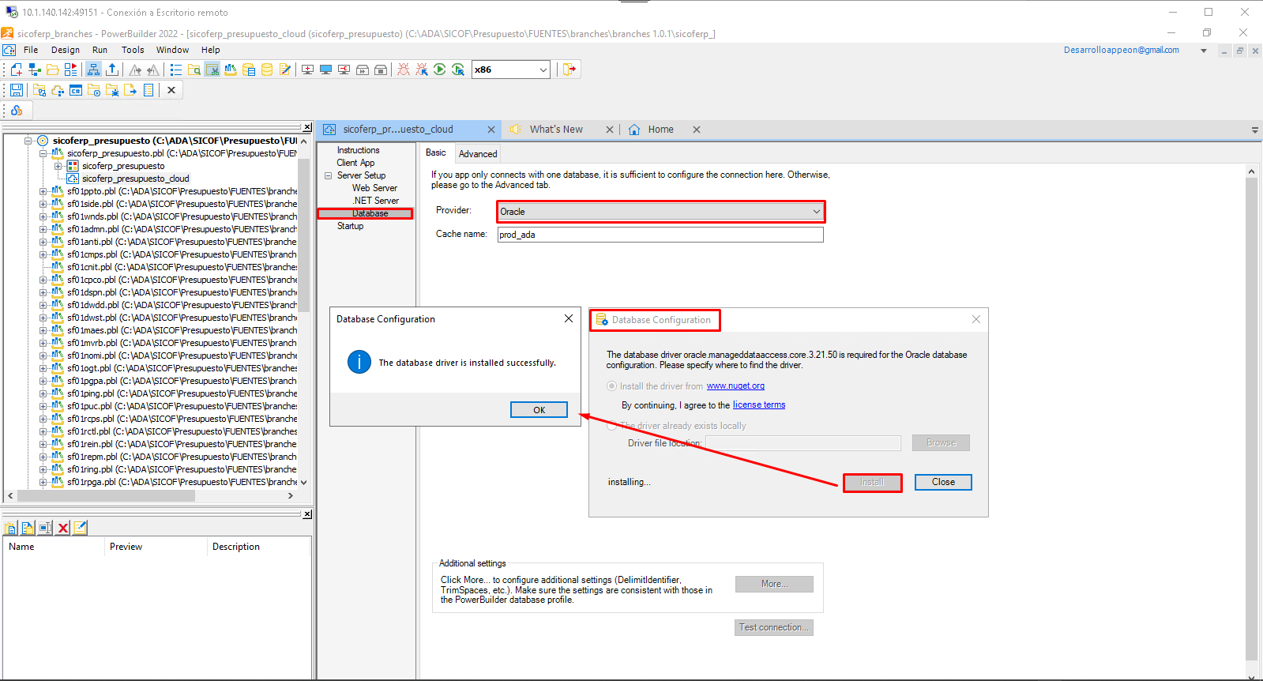This screenshot has height=681, width=1263.
Task: Click the Close button in Database Configuration
Action: pyautogui.click(x=942, y=482)
